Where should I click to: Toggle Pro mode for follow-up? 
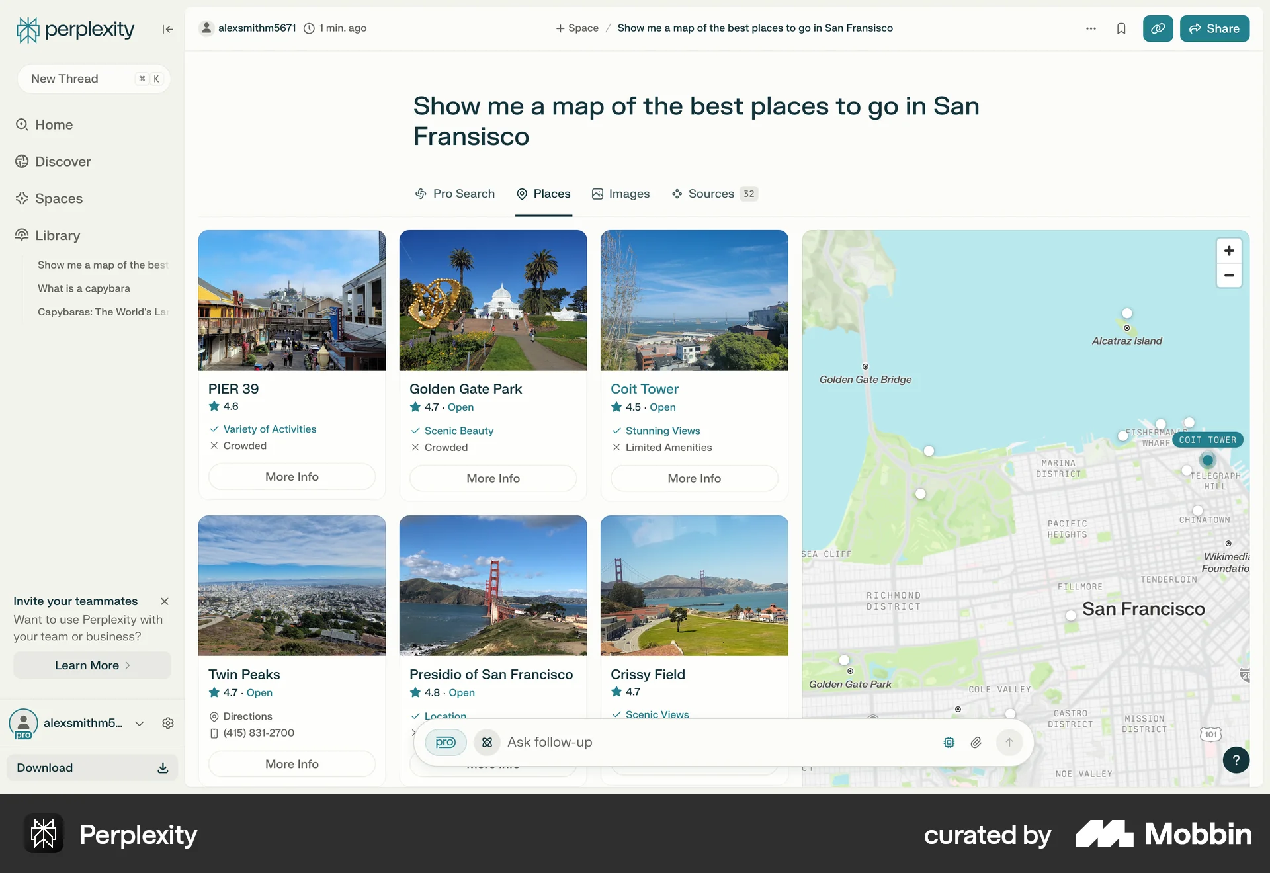pos(445,742)
